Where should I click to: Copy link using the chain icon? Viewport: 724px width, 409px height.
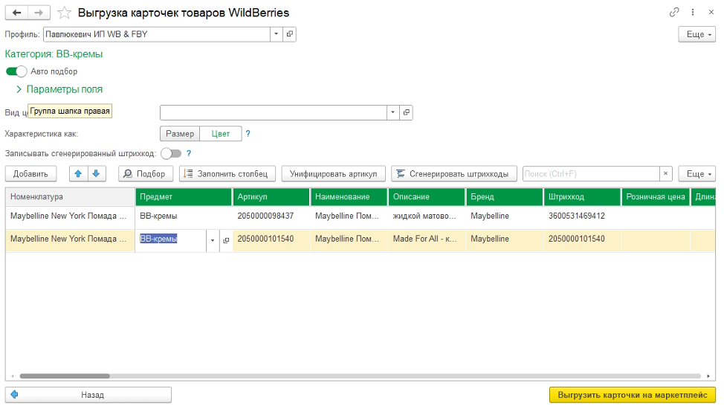674,13
